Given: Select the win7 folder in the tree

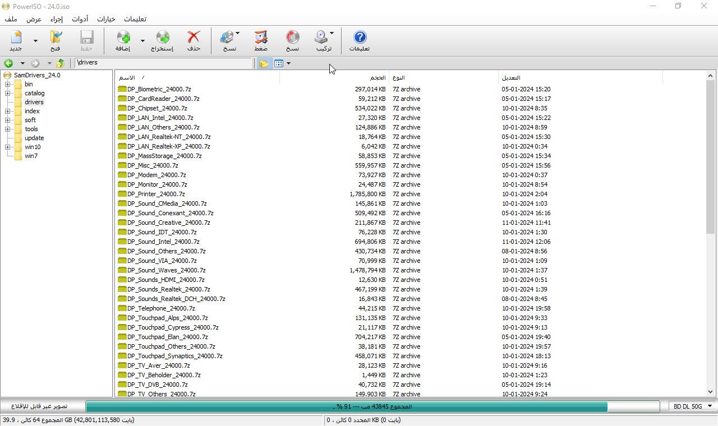Looking at the screenshot, I should tap(31, 156).
